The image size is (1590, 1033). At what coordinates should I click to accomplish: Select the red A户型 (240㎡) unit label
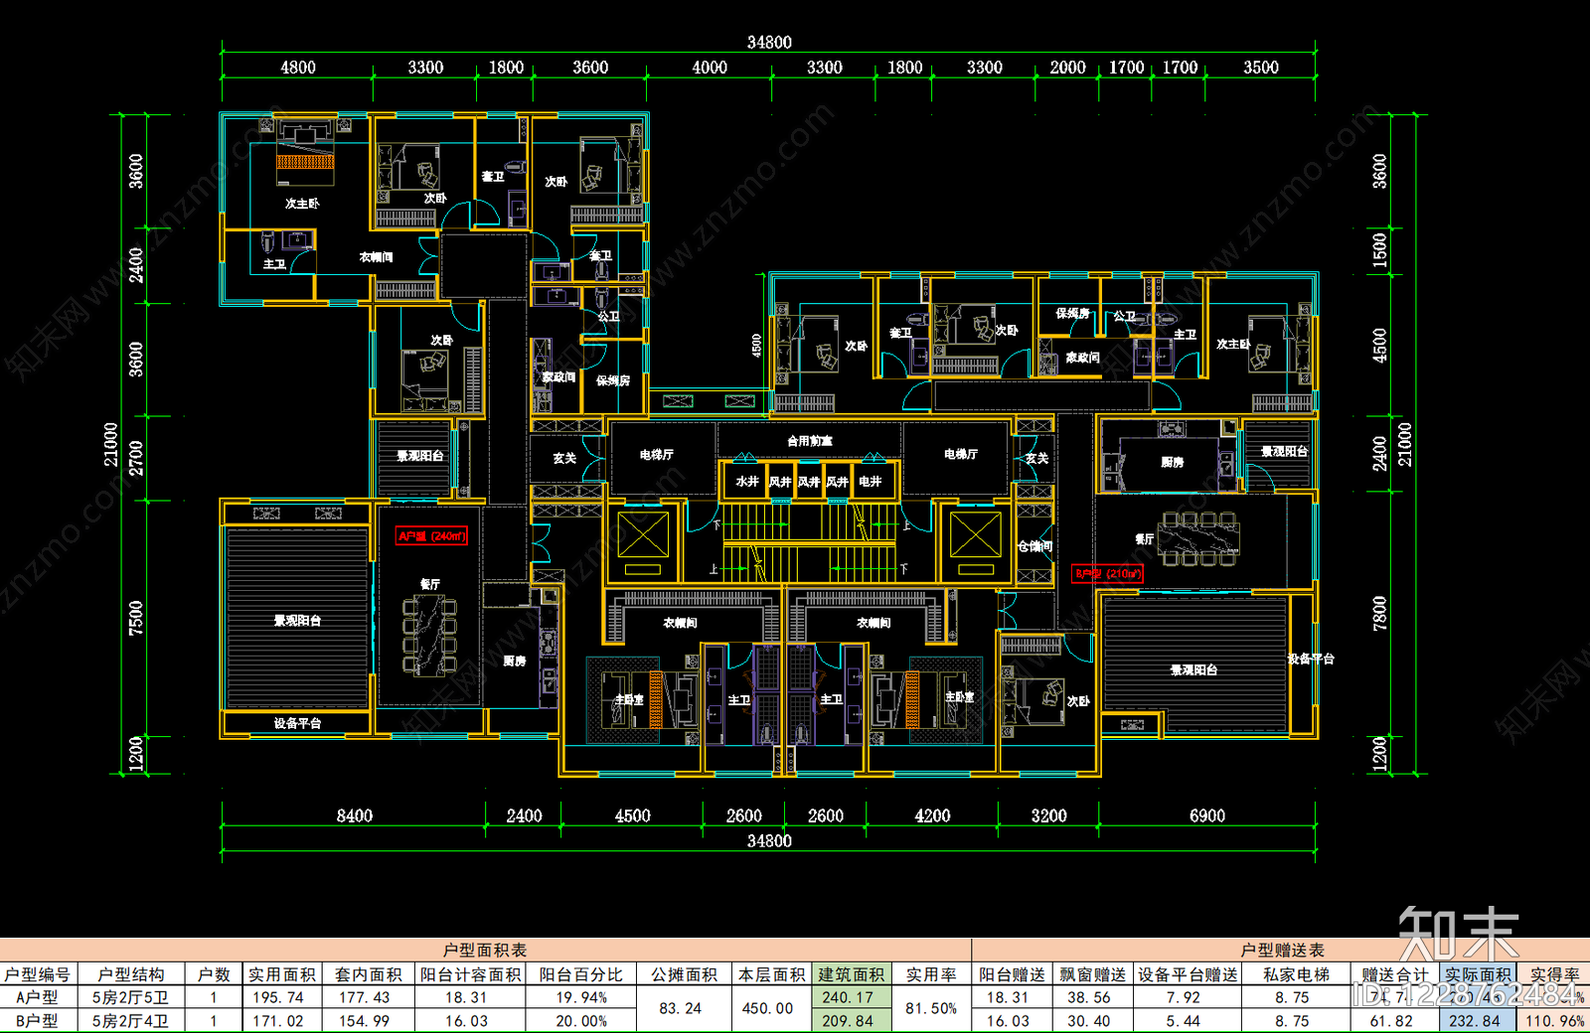431,536
